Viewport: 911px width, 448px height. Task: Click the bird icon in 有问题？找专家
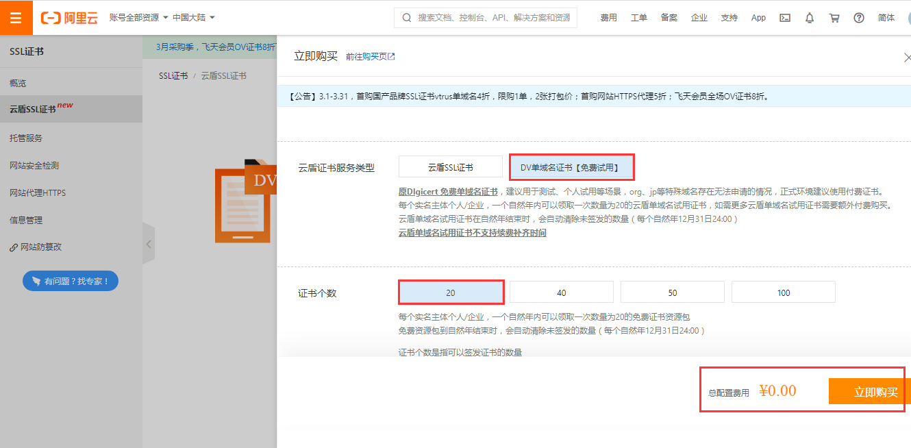click(36, 281)
